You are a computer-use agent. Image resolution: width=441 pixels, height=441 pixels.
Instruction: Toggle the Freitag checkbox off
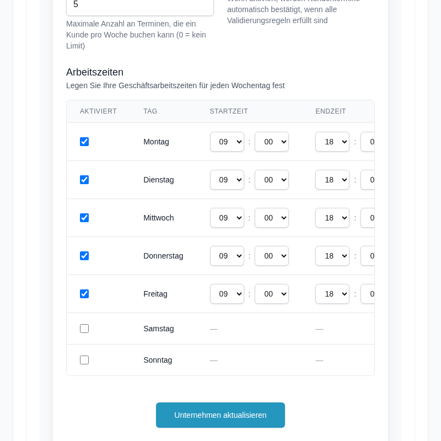pos(84,294)
